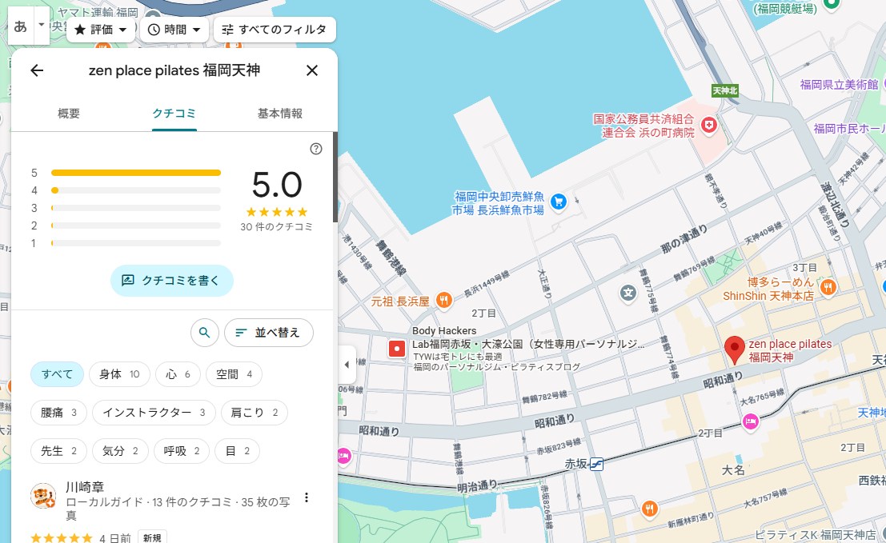Image resolution: width=886 pixels, height=543 pixels.
Task: Select the 浜の町病院 hospital marker
Action: [x=708, y=125]
